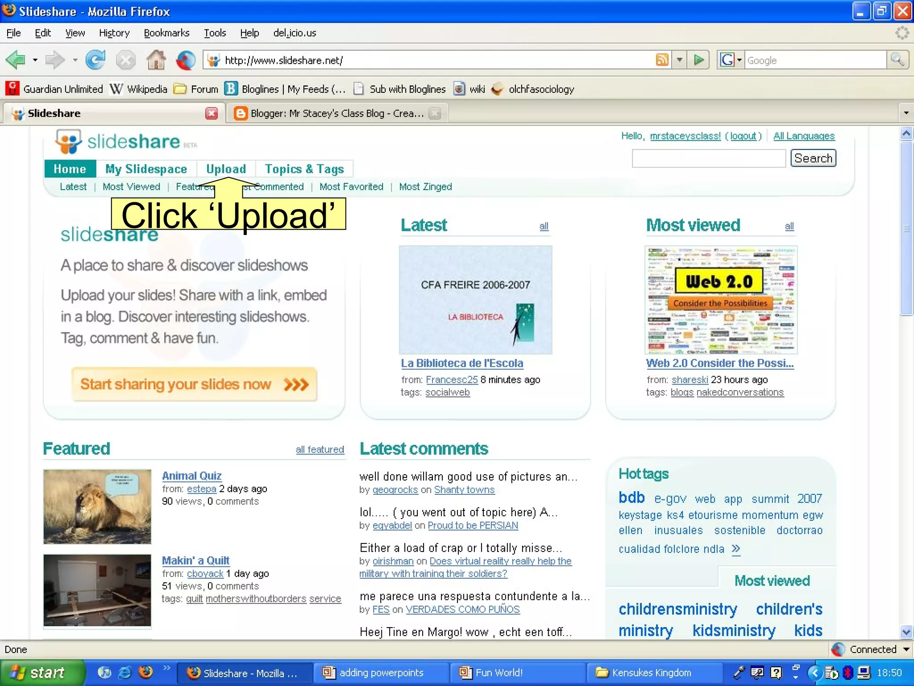The image size is (914, 686).
Task: Reload the page with the refresh icon
Action: tap(96, 60)
